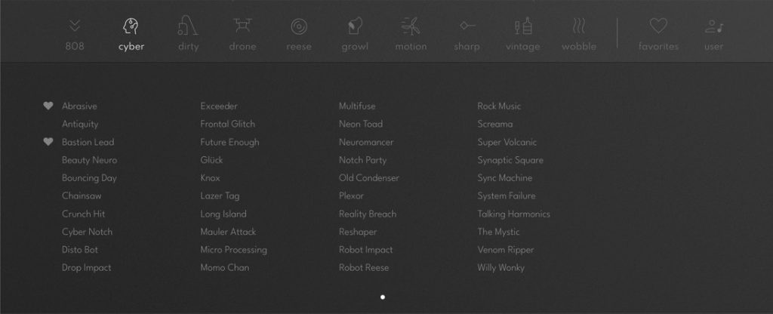Select the Neon Toad preset
Screen dimensions: 773x314
pos(361,125)
